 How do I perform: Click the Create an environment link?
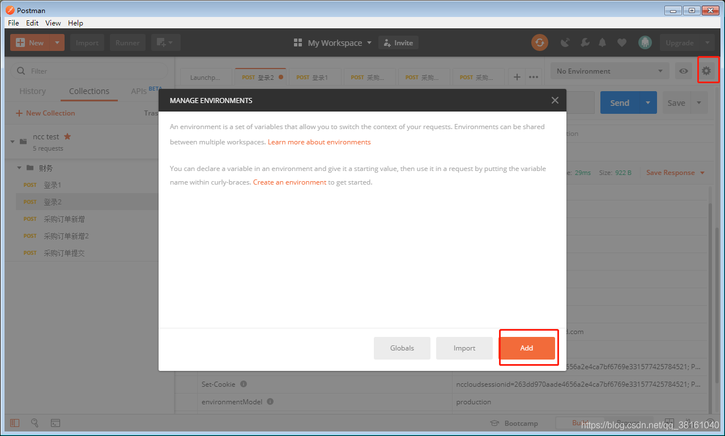point(289,182)
